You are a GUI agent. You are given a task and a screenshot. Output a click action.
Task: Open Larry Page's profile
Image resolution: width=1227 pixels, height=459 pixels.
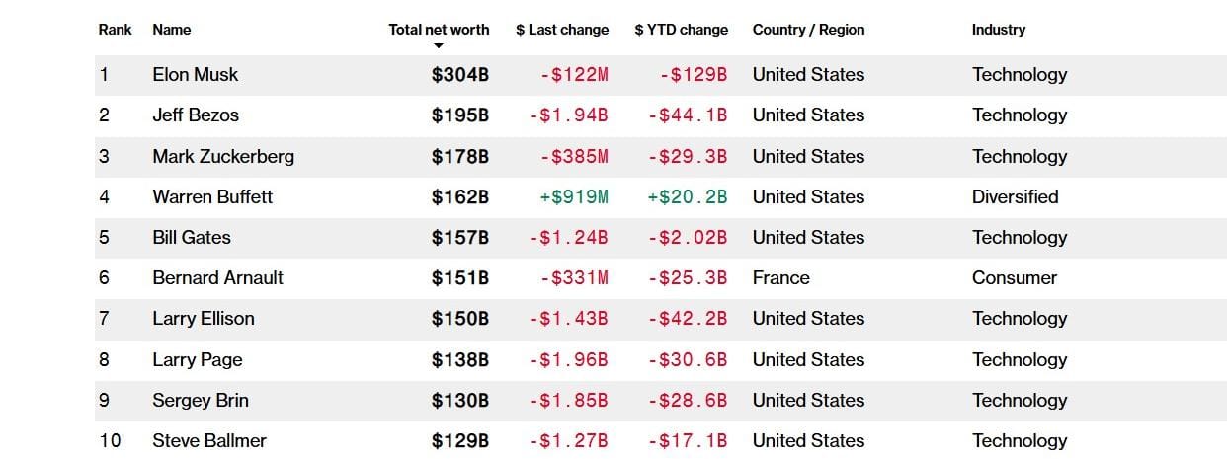pos(198,360)
